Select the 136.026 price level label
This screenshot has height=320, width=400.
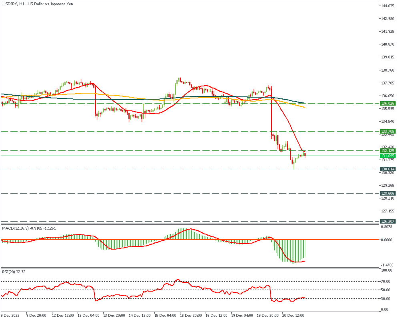(x=387, y=103)
